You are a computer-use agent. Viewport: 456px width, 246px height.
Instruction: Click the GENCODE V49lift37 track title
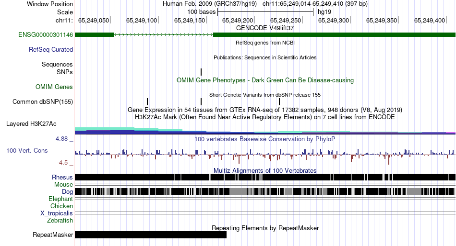[265, 28]
